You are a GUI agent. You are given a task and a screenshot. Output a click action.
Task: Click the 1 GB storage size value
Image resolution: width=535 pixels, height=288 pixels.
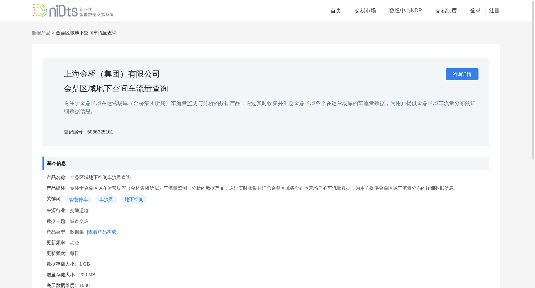[x=85, y=264]
